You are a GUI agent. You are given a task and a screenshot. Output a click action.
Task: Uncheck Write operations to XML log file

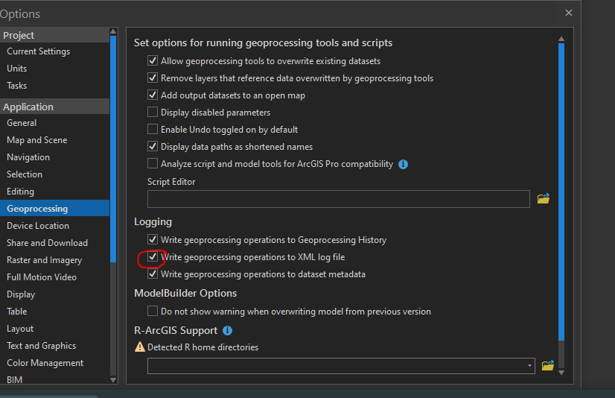click(x=153, y=257)
